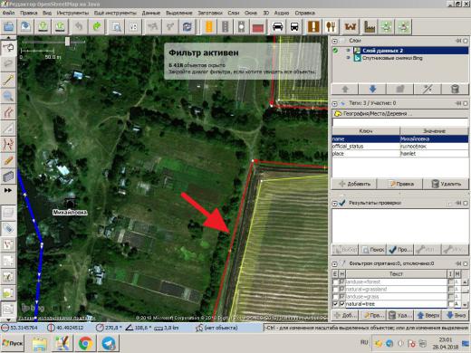Choose the zoom magnifier tool in left sidebar
Image resolution: width=471 pixels, height=353 pixels.
[x=8, y=97]
